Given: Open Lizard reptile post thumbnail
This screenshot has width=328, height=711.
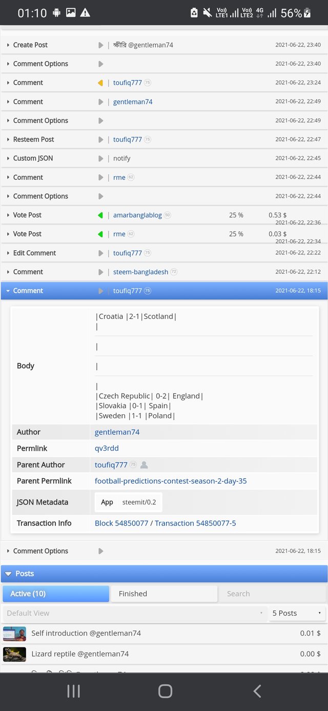Looking at the screenshot, I should coord(14,654).
